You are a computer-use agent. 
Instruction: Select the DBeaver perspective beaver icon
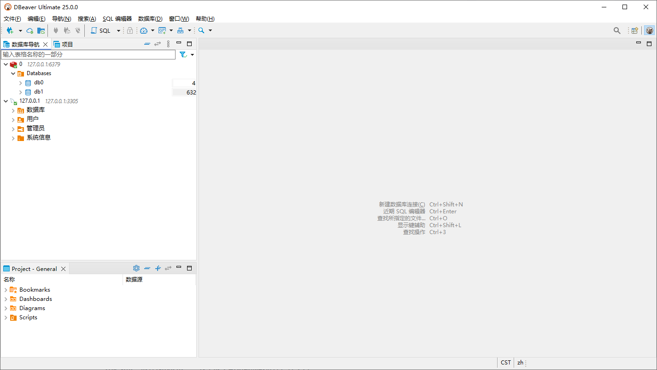point(649,30)
